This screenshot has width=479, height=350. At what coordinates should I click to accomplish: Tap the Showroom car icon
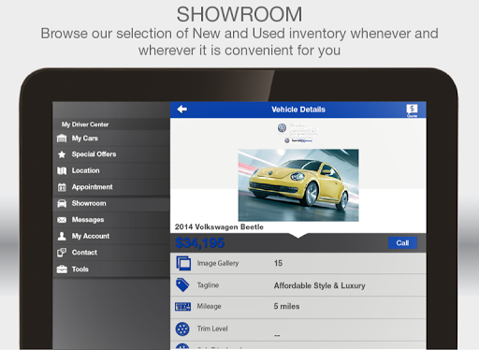point(62,203)
